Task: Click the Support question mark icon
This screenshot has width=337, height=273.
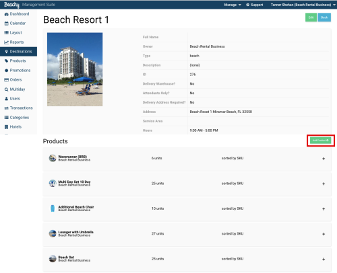Action: click(247, 5)
